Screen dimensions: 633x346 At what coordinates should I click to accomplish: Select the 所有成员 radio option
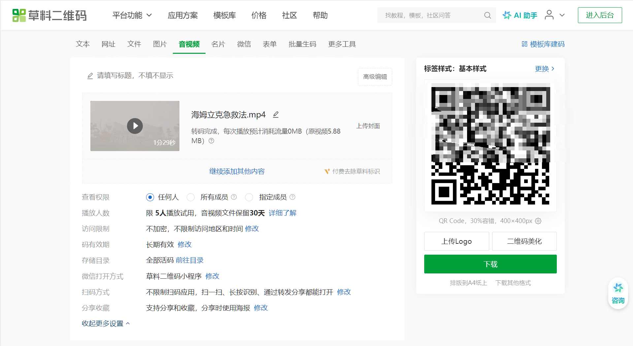click(190, 197)
